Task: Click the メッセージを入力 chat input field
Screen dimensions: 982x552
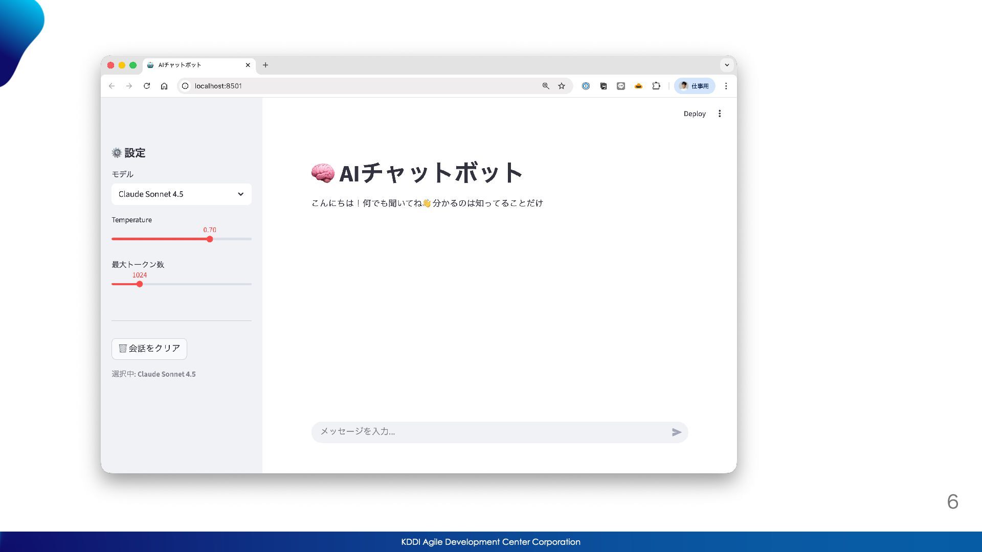Action: tap(491, 432)
